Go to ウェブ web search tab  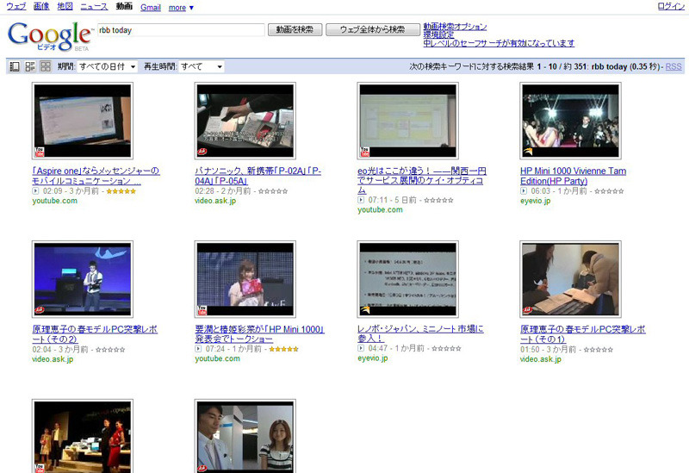pos(16,7)
